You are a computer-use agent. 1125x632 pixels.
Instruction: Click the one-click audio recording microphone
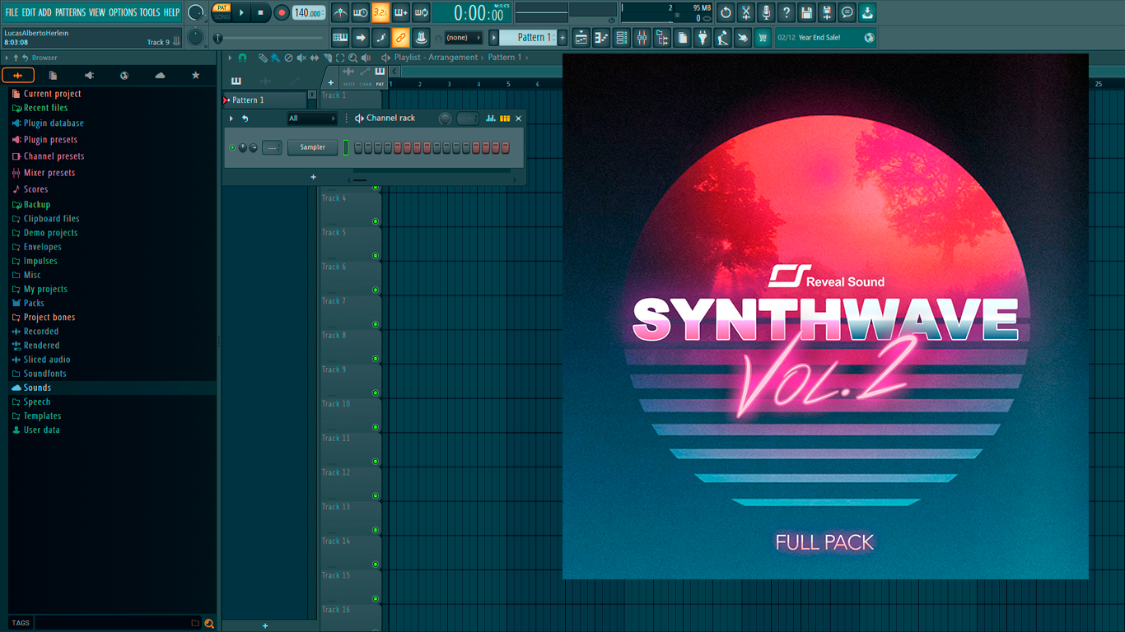pos(766,12)
